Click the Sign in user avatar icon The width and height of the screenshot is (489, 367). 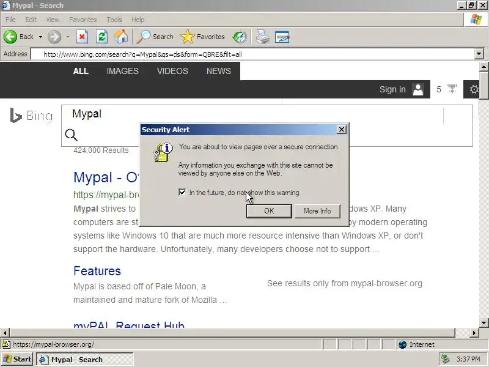coord(418,89)
